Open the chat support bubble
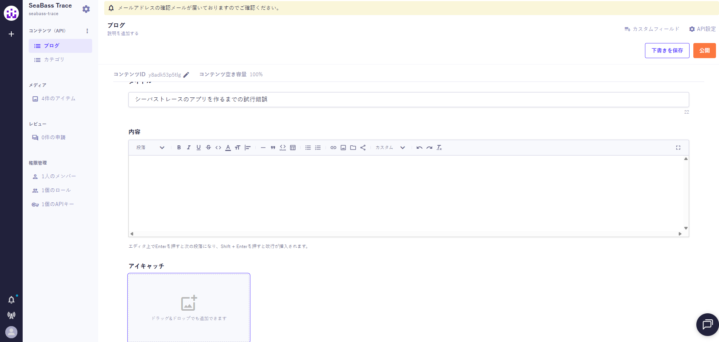Image resolution: width=719 pixels, height=342 pixels. pyautogui.click(x=707, y=324)
